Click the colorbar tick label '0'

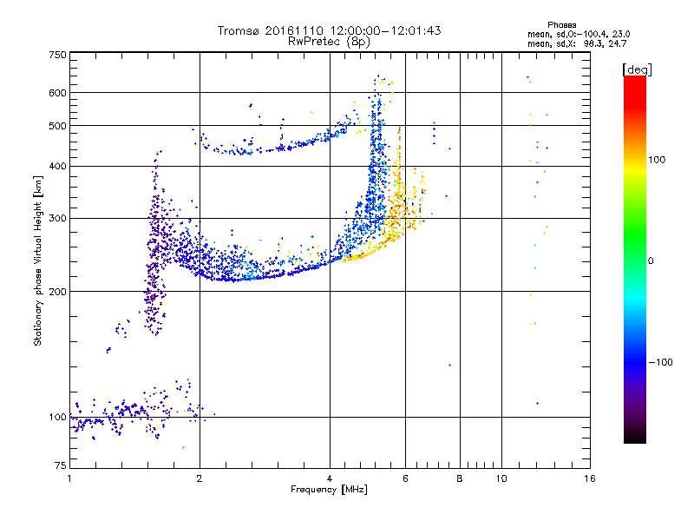pyautogui.click(x=651, y=261)
